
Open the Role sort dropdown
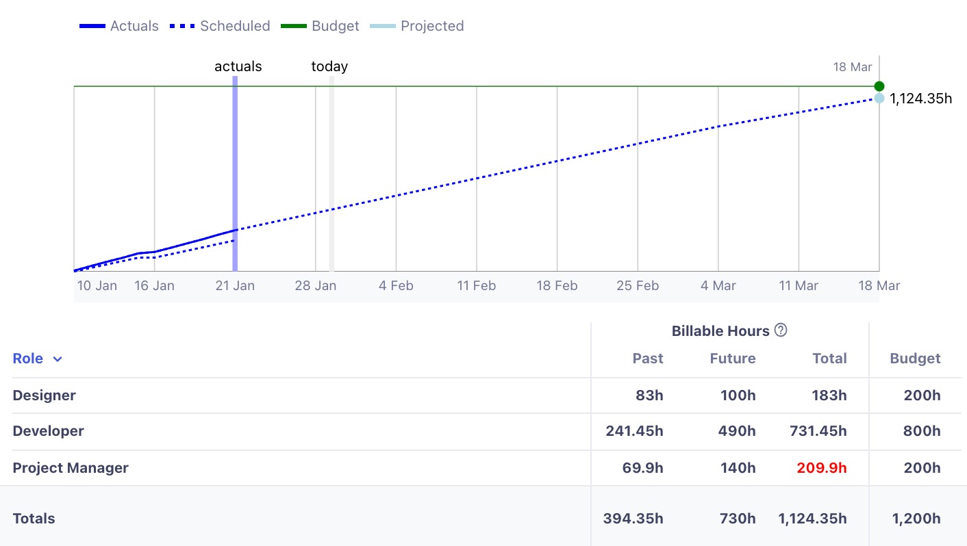click(x=57, y=358)
